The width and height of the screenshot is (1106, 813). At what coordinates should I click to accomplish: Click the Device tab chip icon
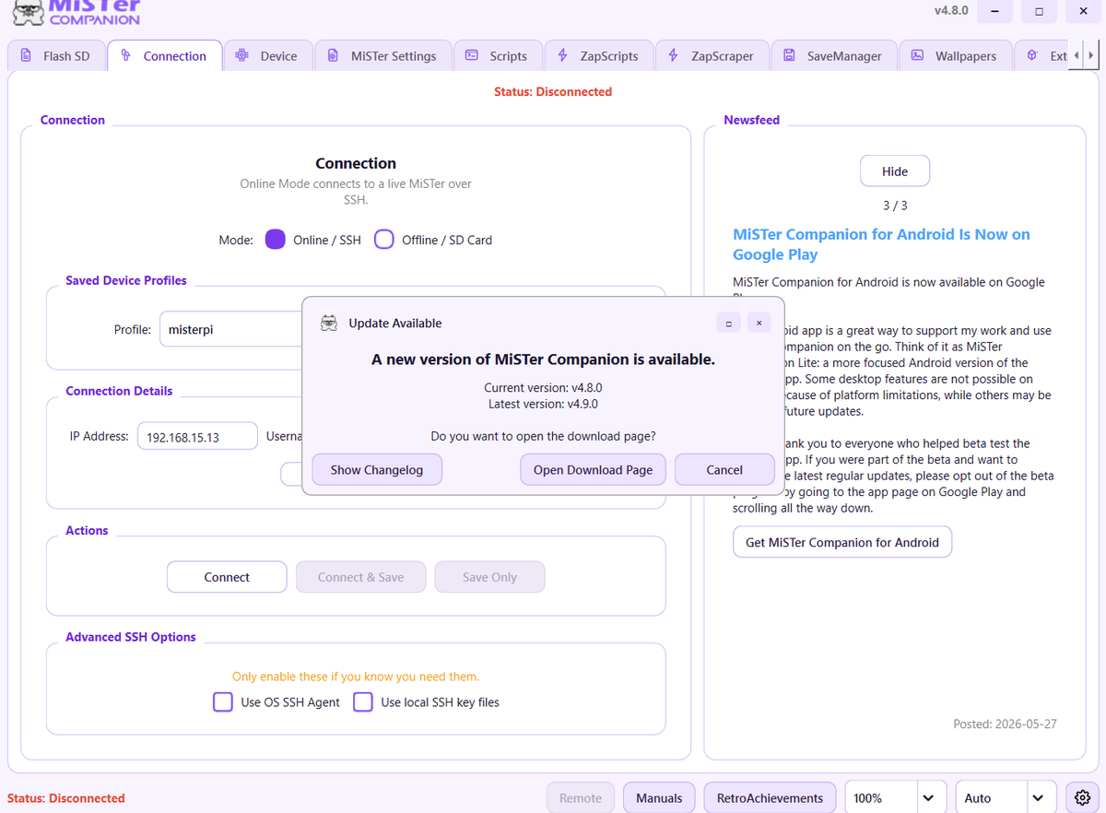(241, 55)
